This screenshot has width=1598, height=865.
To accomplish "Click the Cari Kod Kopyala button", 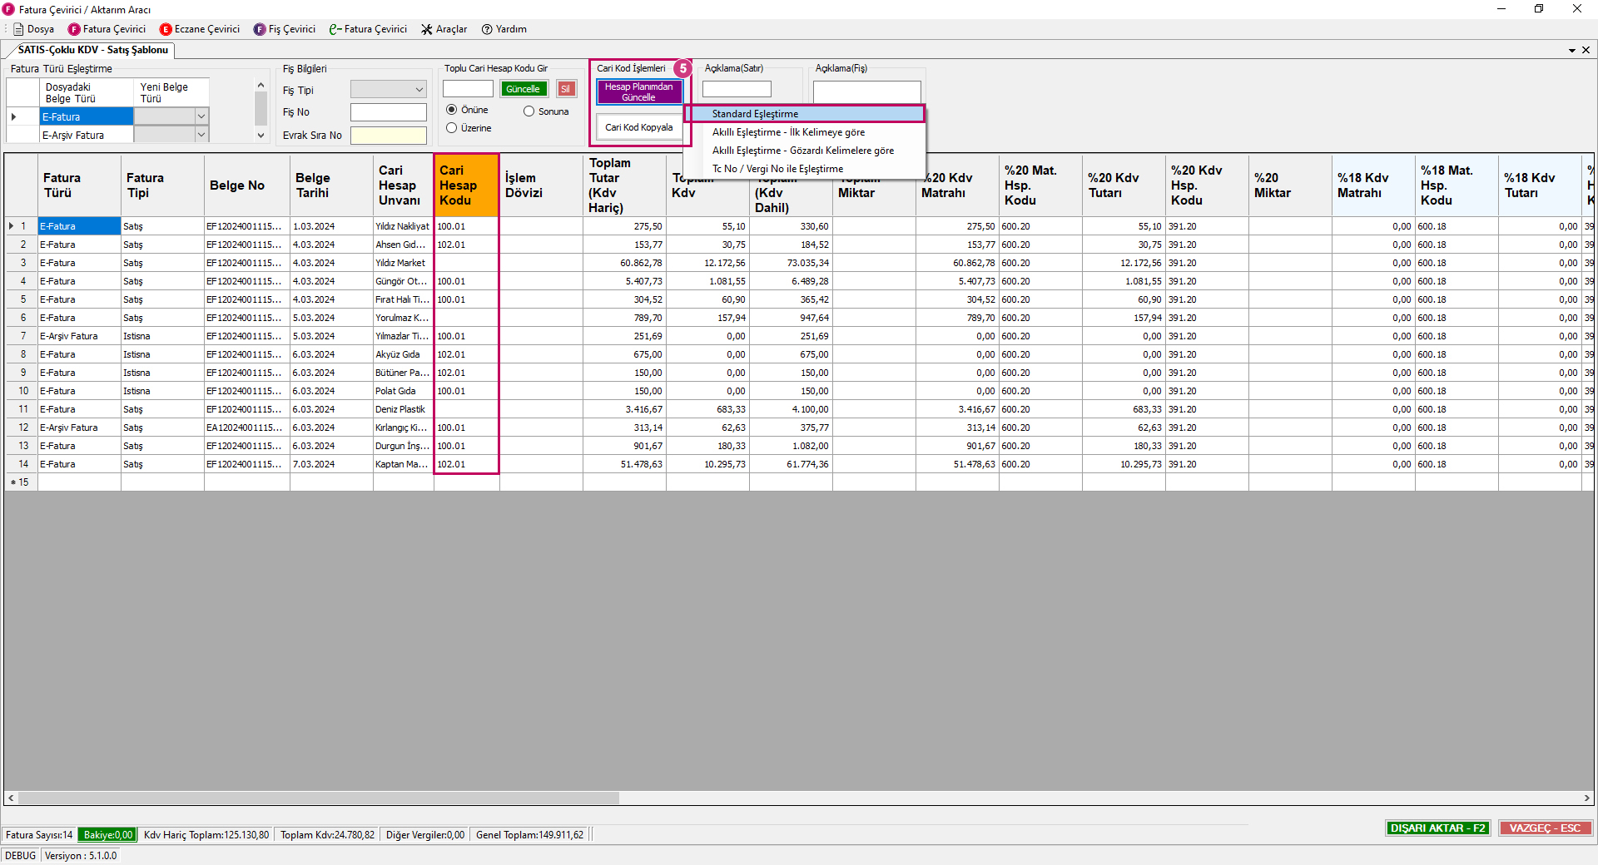I will point(638,127).
